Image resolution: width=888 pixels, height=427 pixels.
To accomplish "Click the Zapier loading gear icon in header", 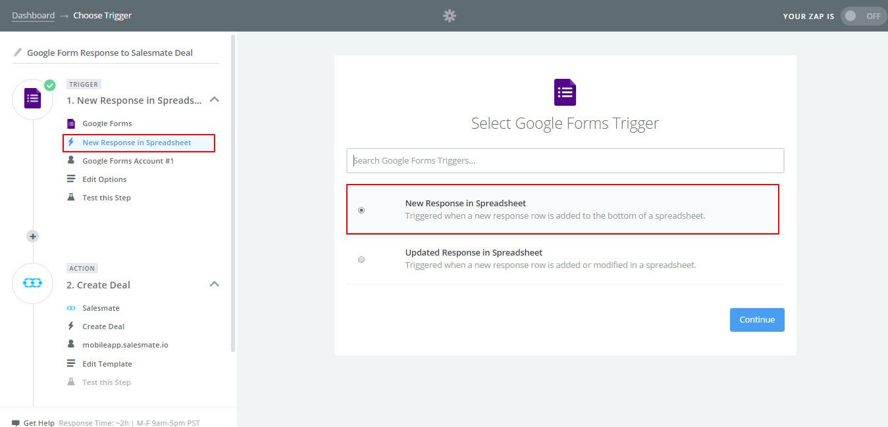I will [x=450, y=16].
